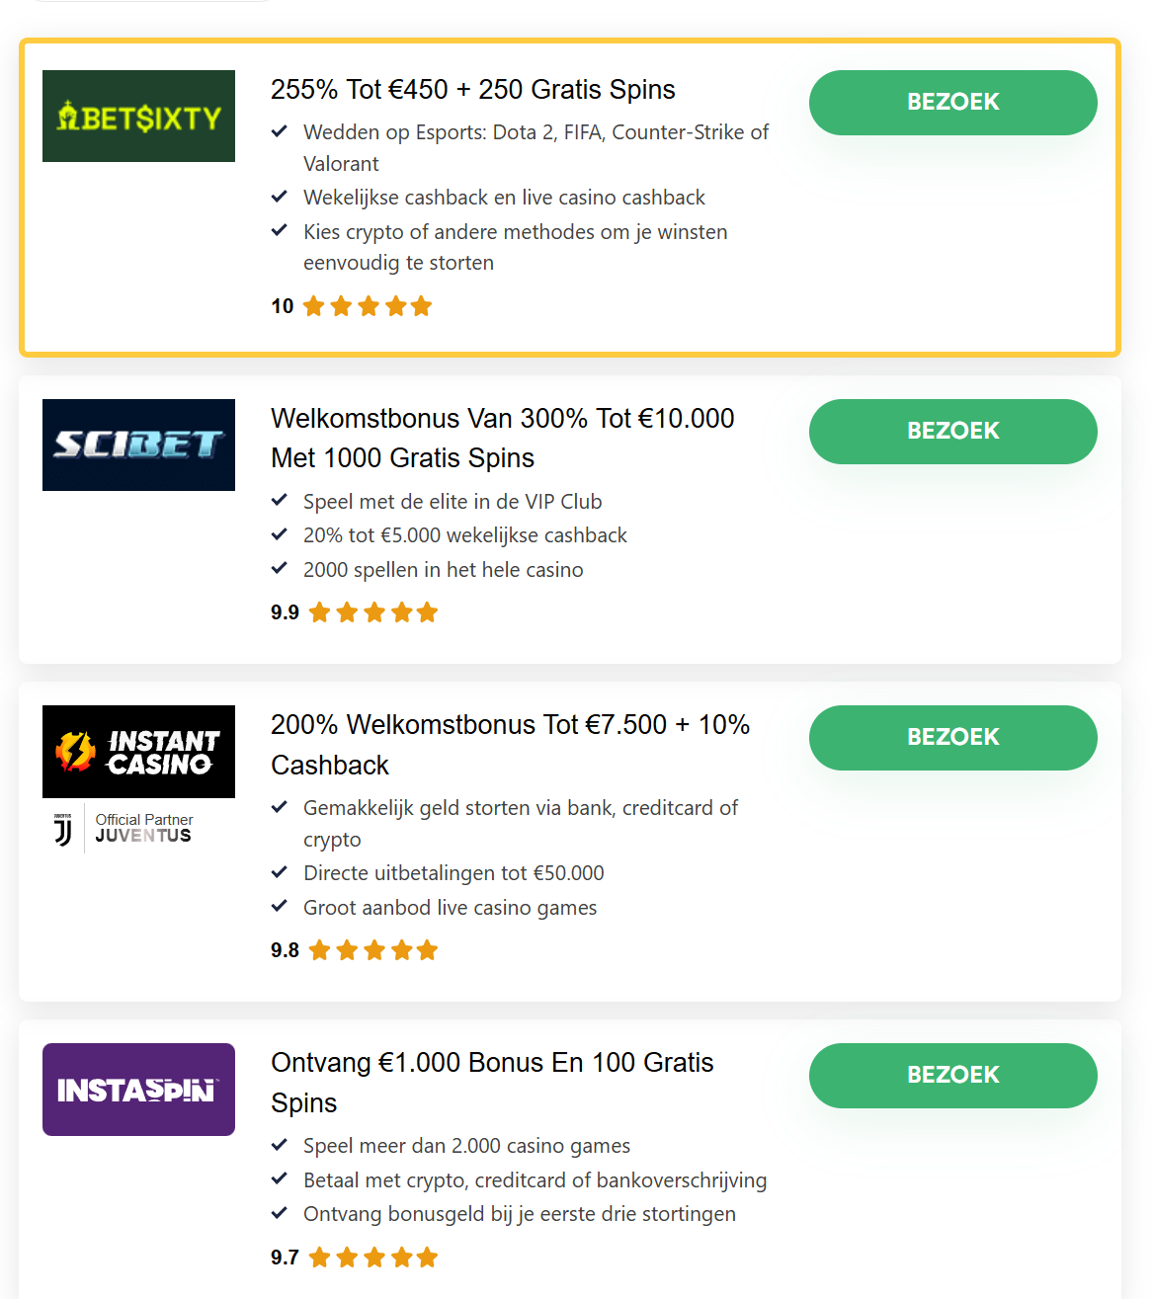
Task: Click BEZOEK button for SciBet offer
Action: 952,432
